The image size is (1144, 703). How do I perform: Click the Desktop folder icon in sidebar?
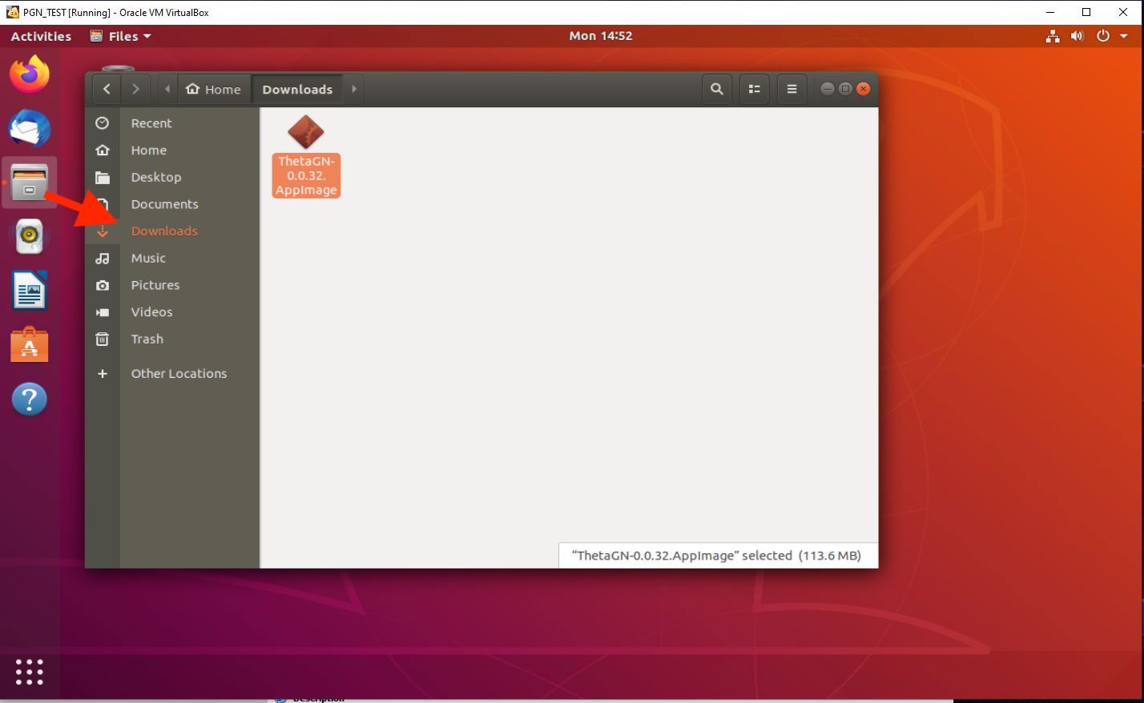pos(102,178)
